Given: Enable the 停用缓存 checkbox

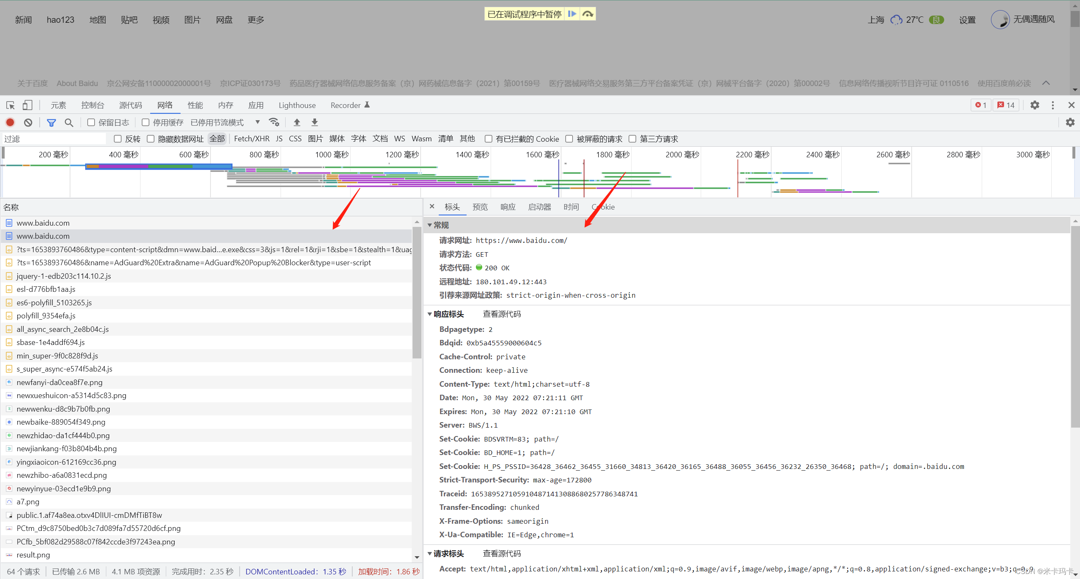Looking at the screenshot, I should pos(146,122).
